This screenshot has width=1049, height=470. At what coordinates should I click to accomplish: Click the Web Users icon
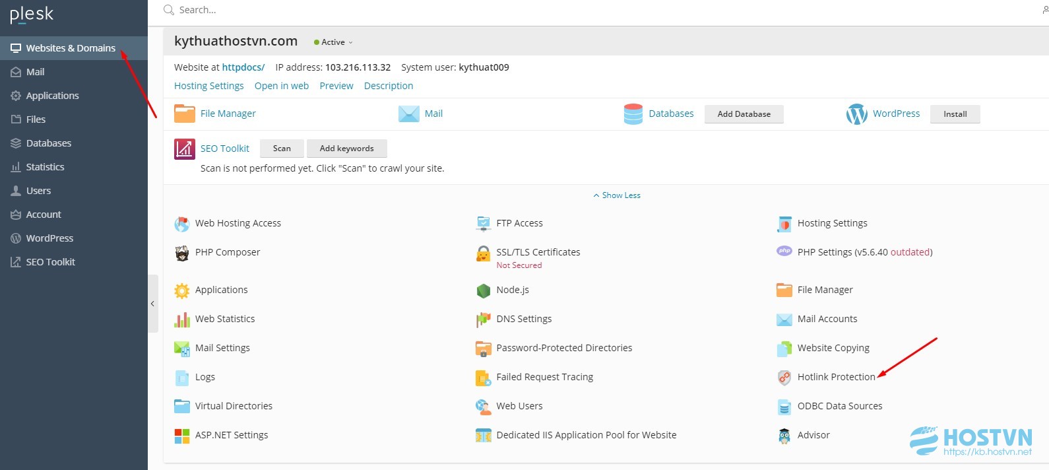(484, 407)
